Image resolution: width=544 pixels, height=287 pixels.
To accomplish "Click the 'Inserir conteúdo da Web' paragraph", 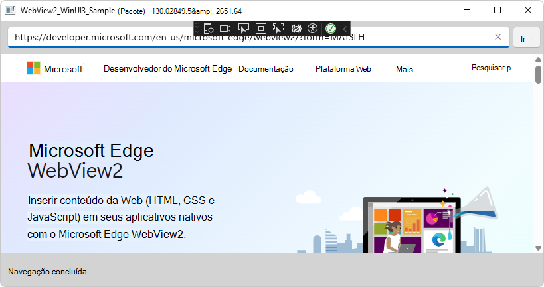I will 121,217.
